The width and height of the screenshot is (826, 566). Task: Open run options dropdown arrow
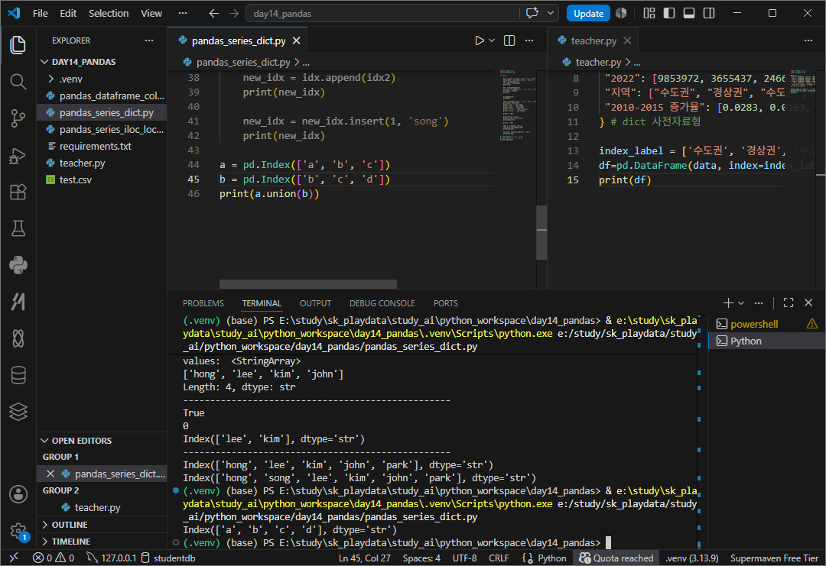[492, 40]
